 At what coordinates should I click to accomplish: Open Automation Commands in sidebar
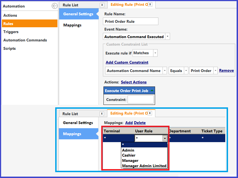[x=25, y=40]
